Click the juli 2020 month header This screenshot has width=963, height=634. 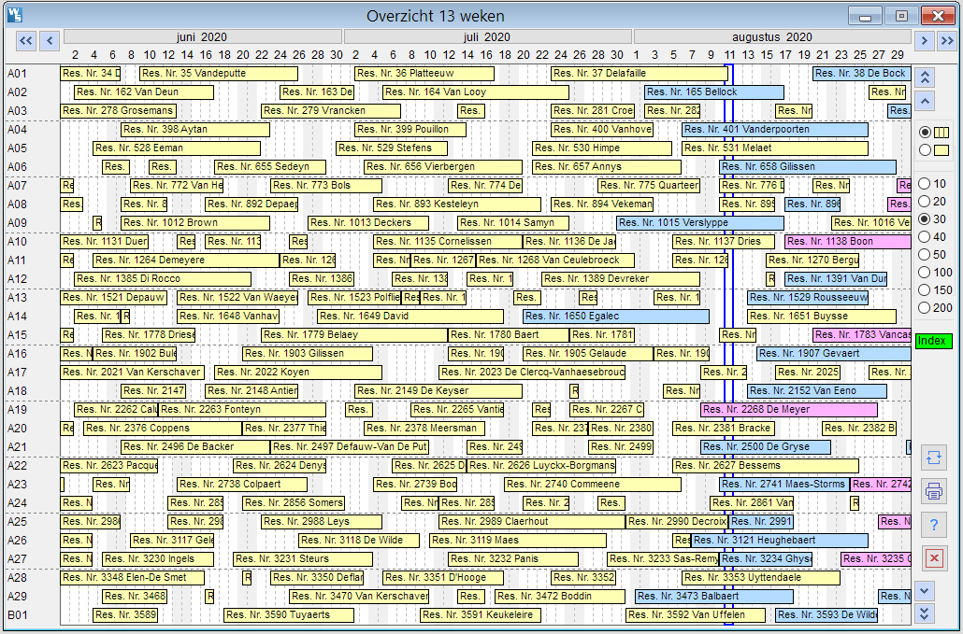point(487,37)
